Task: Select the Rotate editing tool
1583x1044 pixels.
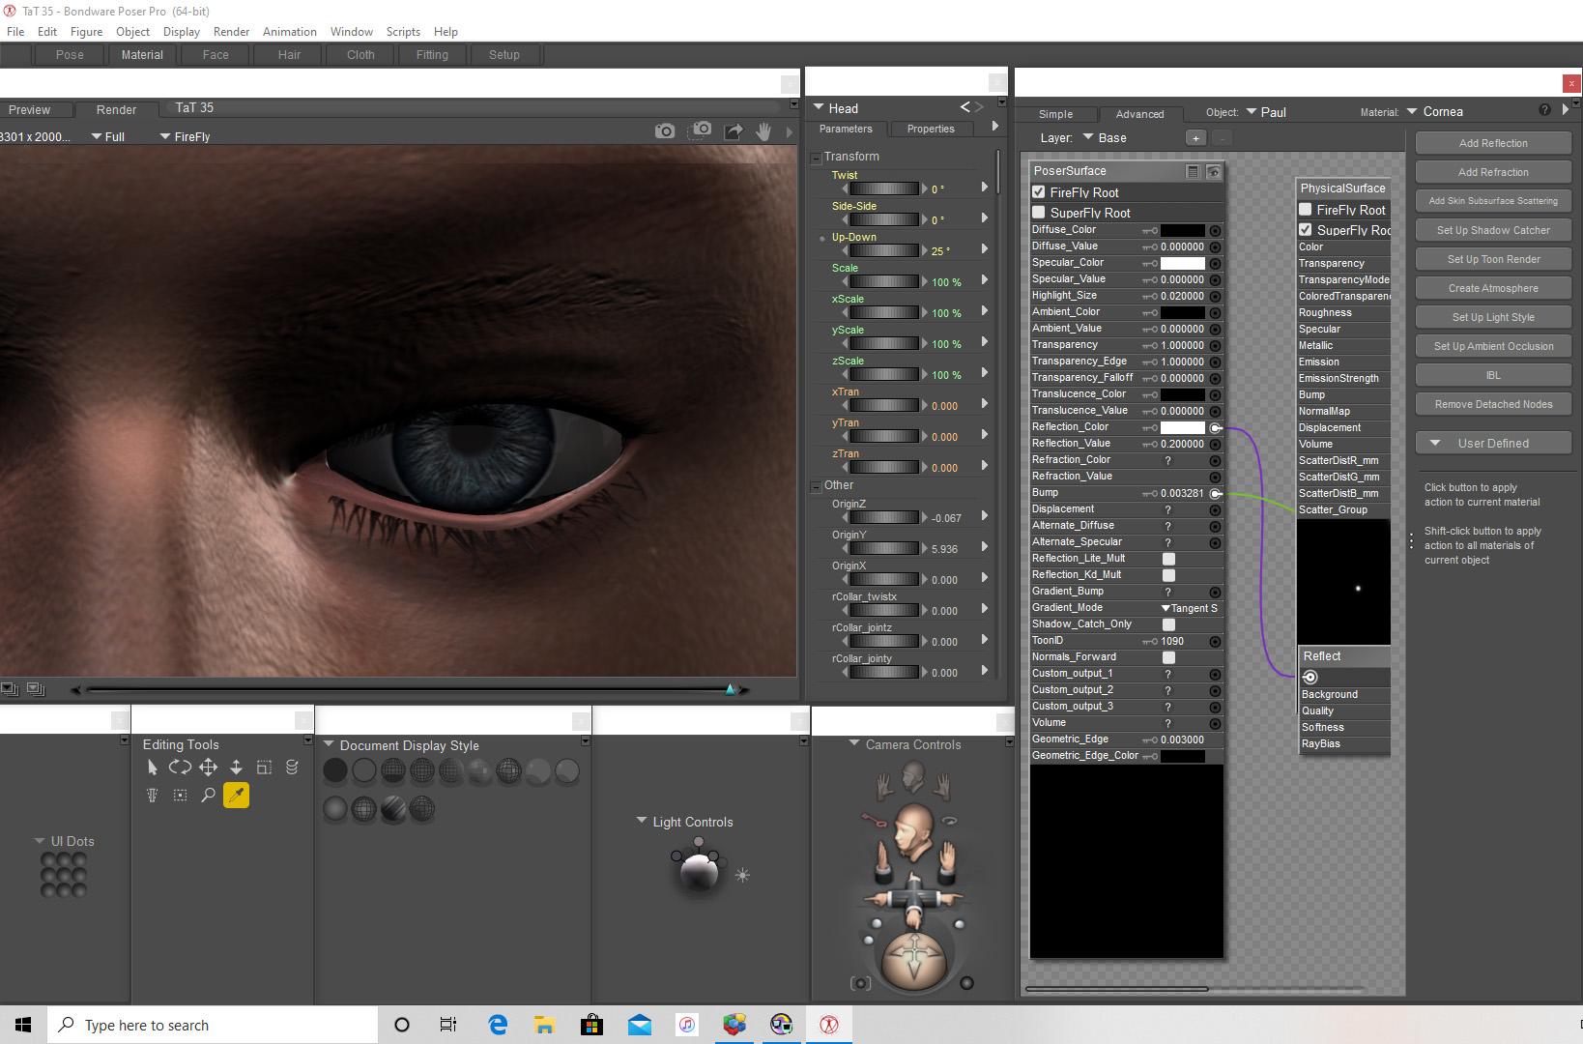Action: pyautogui.click(x=180, y=768)
